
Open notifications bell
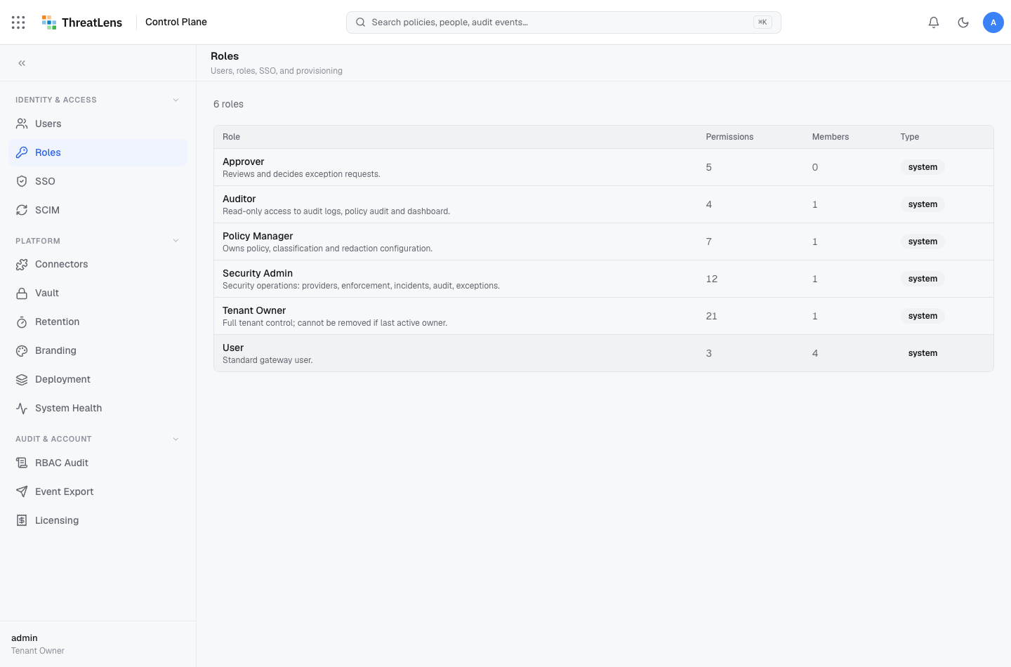coord(934,22)
